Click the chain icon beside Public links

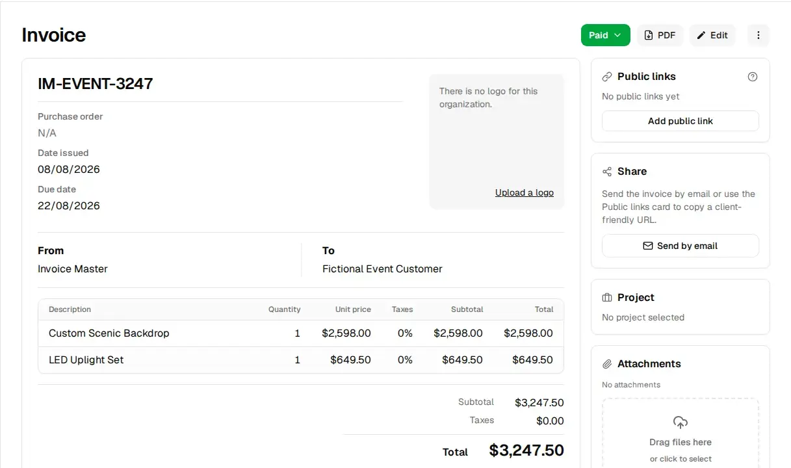click(607, 77)
